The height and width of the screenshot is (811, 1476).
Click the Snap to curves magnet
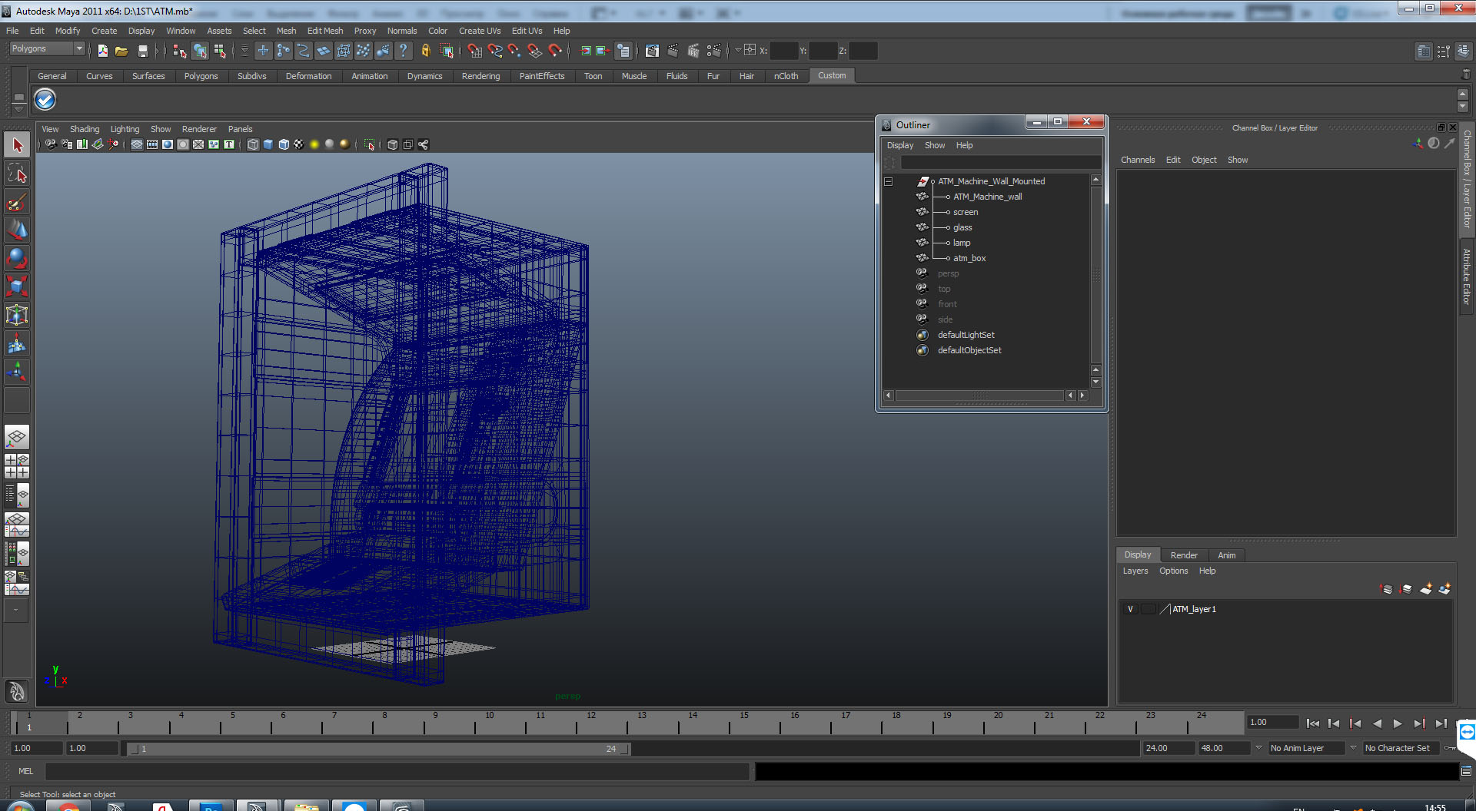pos(495,51)
